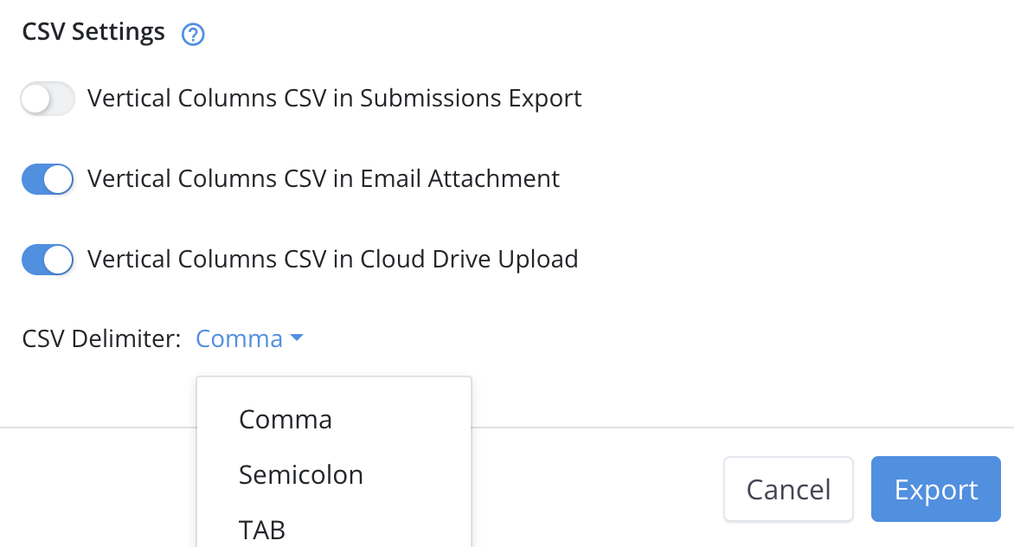Disable Vertical Columns CSV in Email Attachment

point(48,180)
